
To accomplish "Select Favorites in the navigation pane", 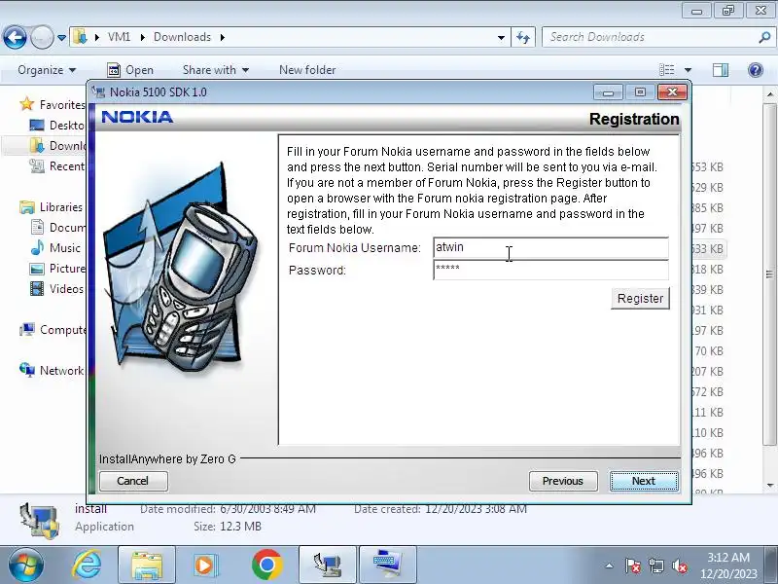I will (53, 105).
